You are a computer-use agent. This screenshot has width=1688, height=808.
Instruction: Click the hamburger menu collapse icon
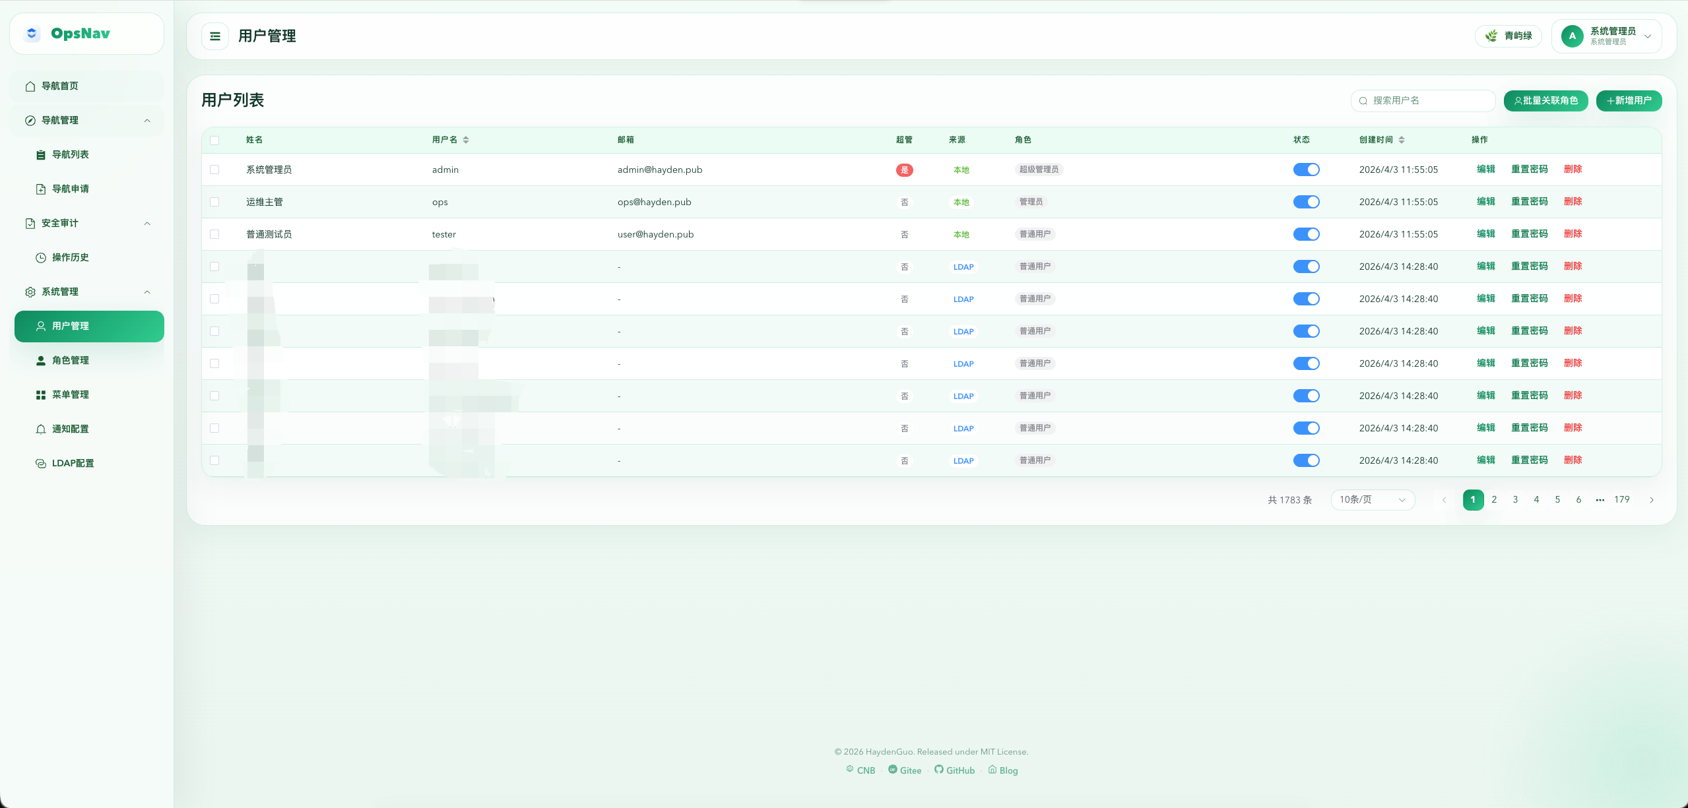point(215,36)
